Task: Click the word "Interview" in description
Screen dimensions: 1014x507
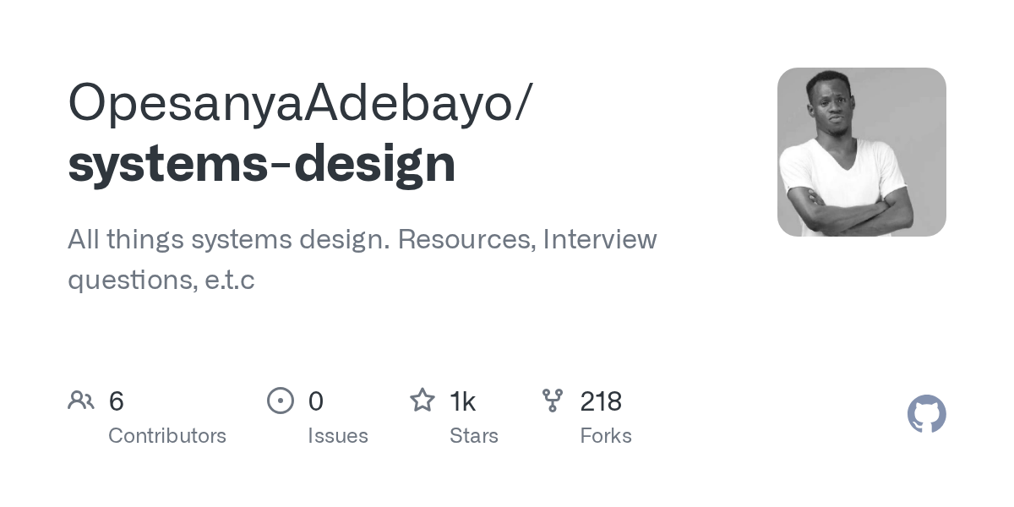Action: pyautogui.click(x=600, y=239)
